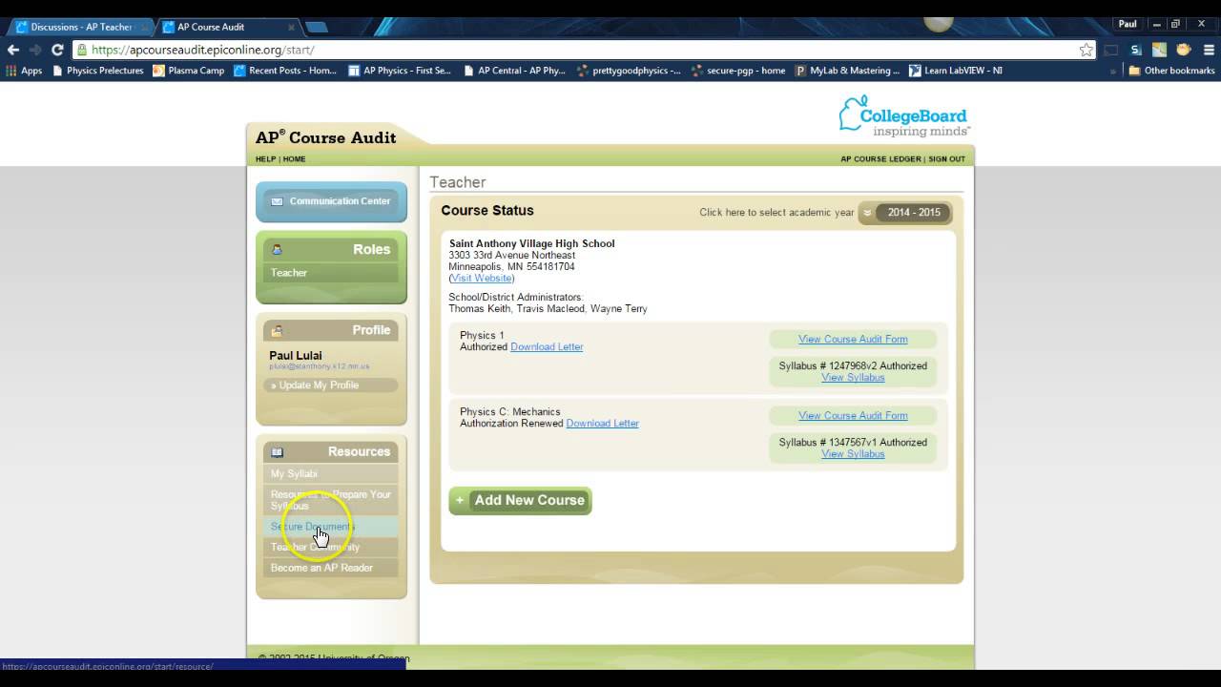The image size is (1221, 687).
Task: Download Letter for Physics C: Mechanics
Action: 602,424
